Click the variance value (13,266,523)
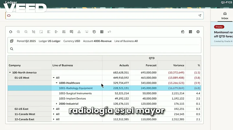Viewport: 233px width, 130px height. pyautogui.click(x=176, y=83)
